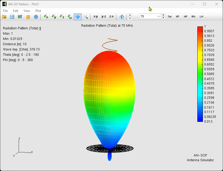Click the radiation pattern color scale bar
Image resolution: width=223 pixels, height=171 pixels.
tap(200, 74)
